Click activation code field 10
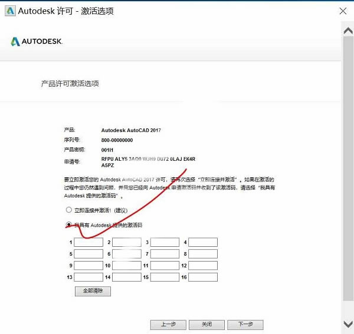This screenshot has height=334, width=354. (127, 266)
